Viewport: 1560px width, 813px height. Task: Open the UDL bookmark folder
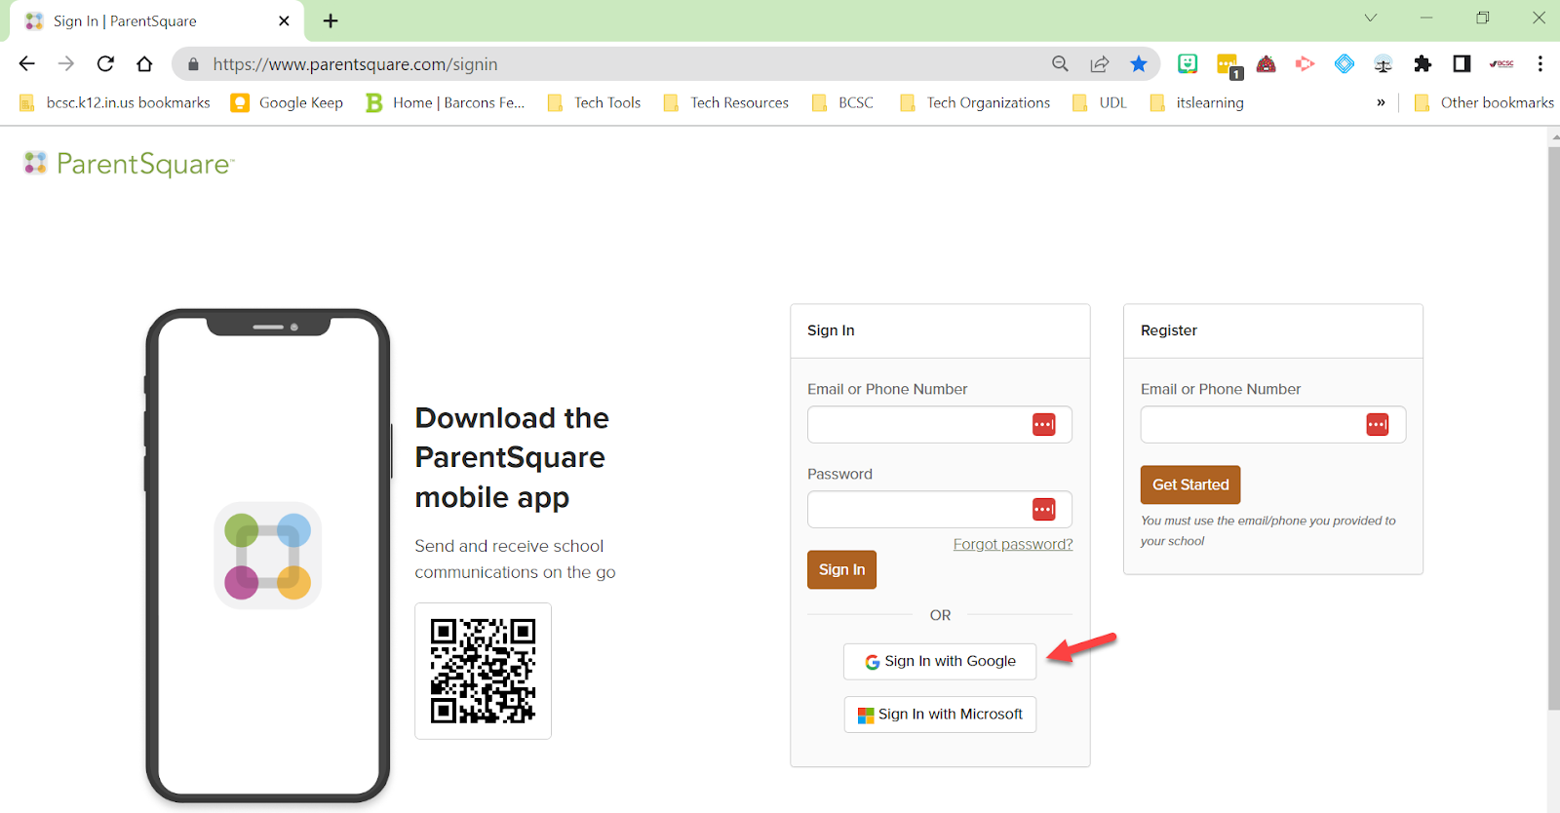point(1100,102)
